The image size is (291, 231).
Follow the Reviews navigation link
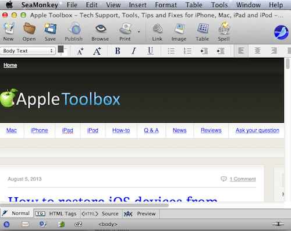click(x=211, y=130)
